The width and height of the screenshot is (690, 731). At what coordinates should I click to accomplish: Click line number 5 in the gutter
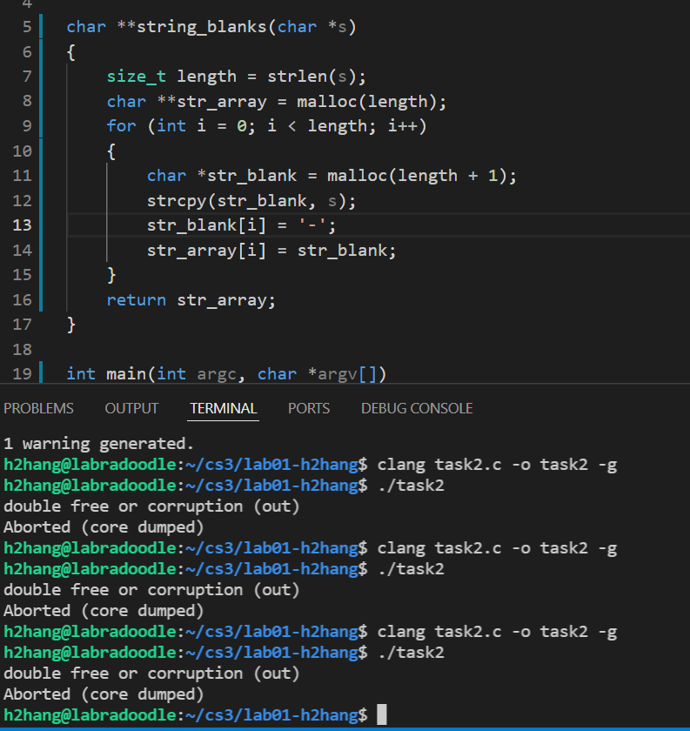pos(27,27)
